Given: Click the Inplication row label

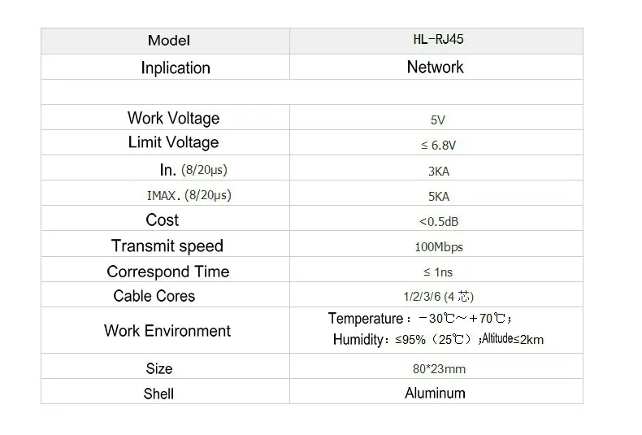Looking at the screenshot, I should 176,67.
